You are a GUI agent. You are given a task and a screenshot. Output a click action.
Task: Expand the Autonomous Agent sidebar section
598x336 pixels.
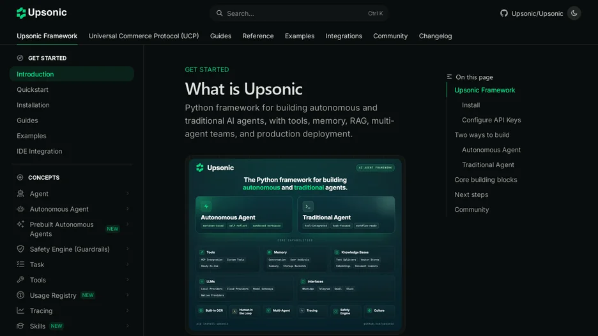[x=127, y=209]
